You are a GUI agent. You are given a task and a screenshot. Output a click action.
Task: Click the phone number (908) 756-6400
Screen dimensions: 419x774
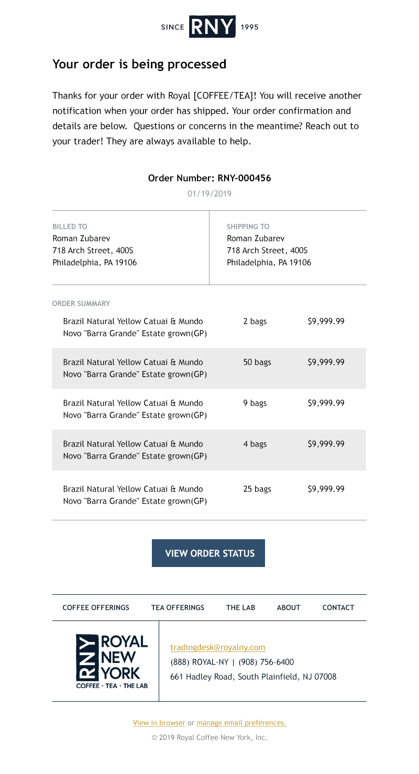pyautogui.click(x=266, y=662)
